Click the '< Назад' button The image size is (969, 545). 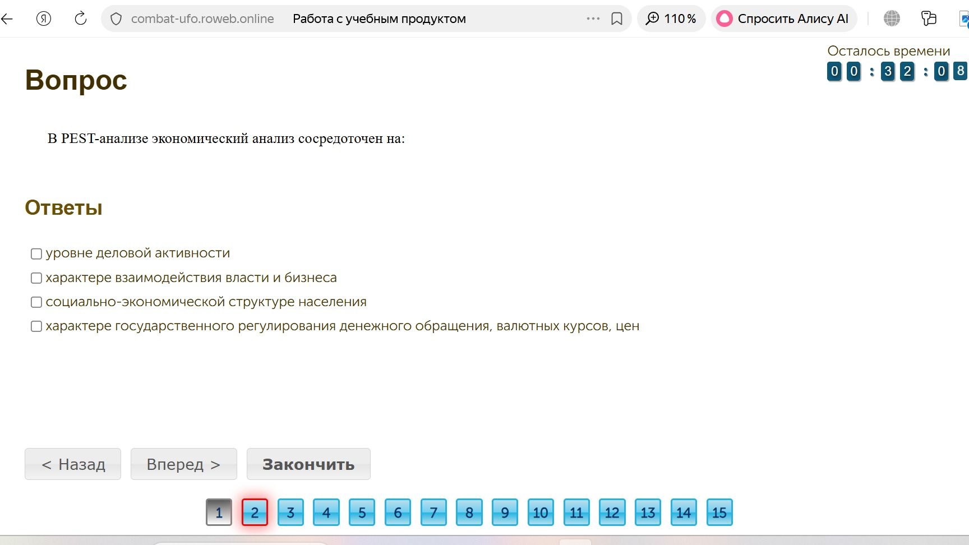73,464
